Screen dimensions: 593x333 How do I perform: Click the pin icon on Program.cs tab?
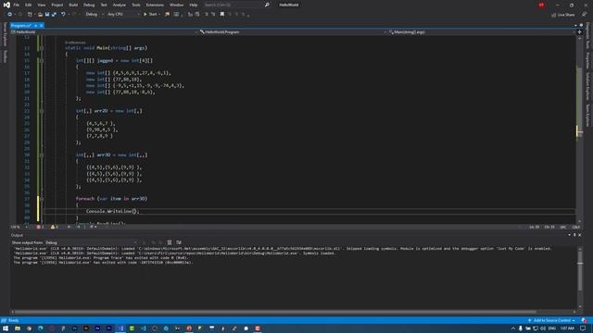click(x=36, y=26)
